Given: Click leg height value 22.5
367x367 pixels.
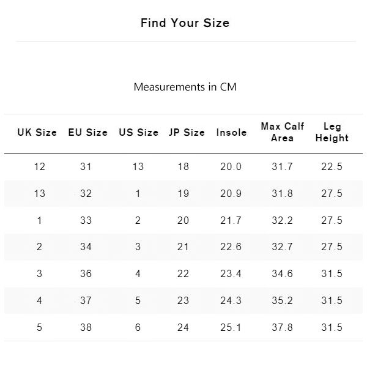Looking at the screenshot, I should 332,167.
